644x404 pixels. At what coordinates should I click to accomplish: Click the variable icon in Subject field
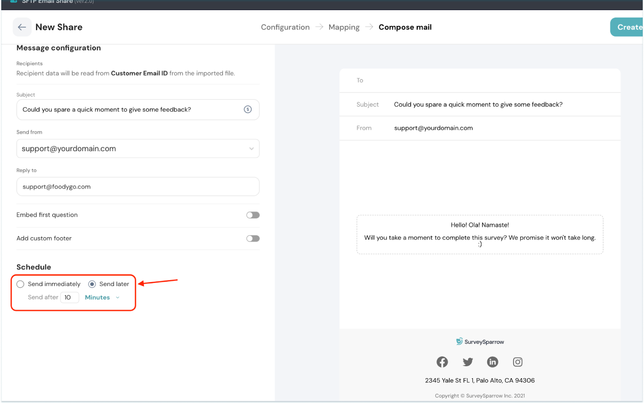(248, 110)
